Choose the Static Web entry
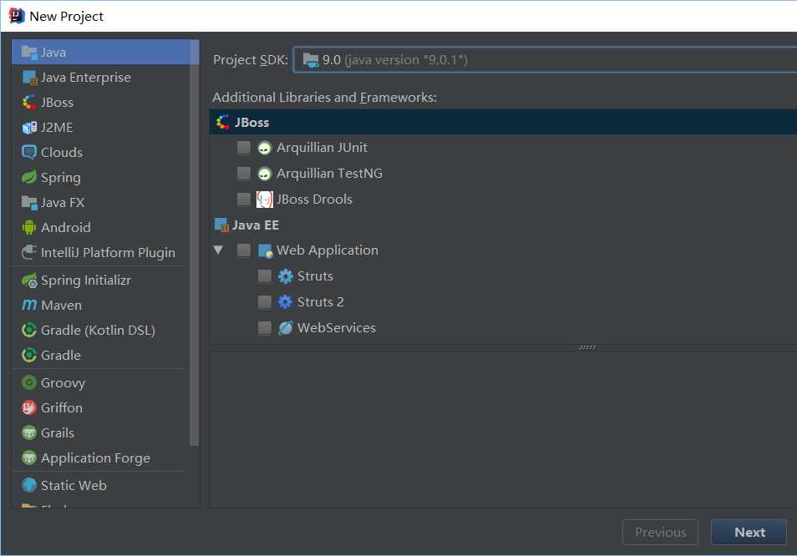This screenshot has height=556, width=797. coord(100,485)
